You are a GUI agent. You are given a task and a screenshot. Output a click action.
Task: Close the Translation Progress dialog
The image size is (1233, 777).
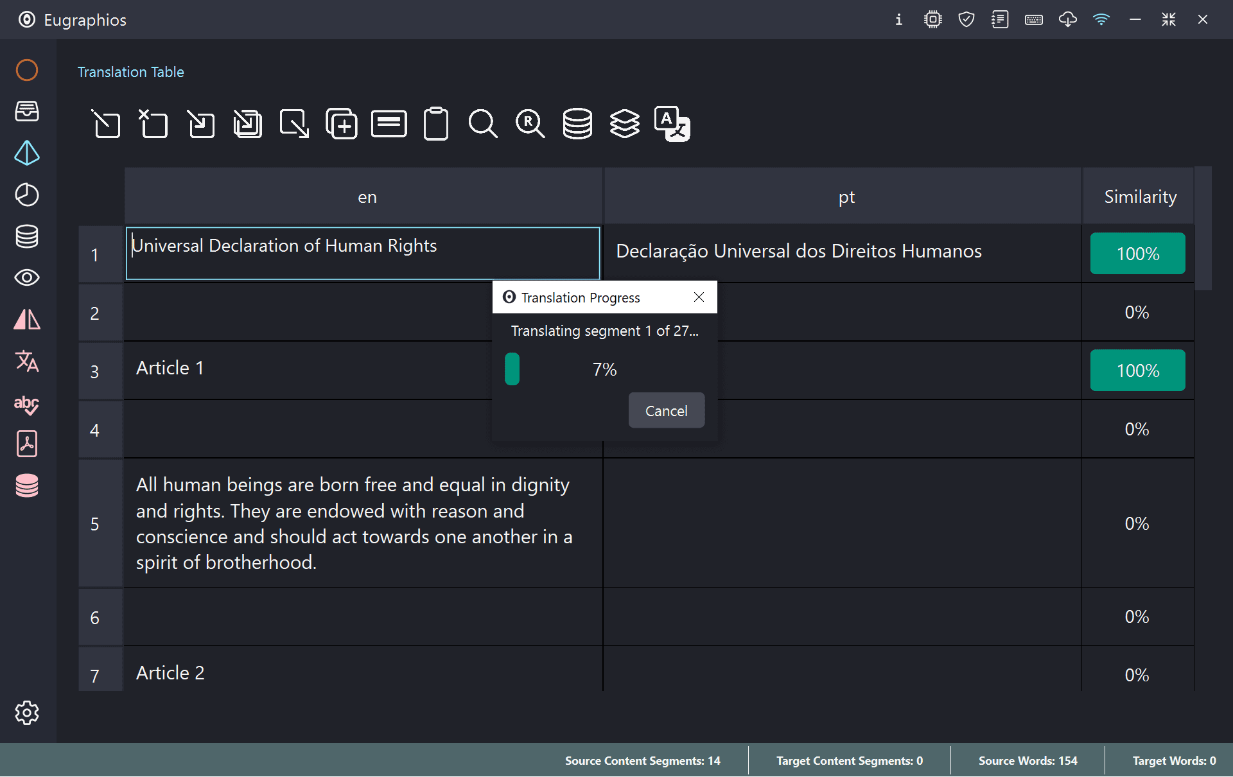[699, 297]
